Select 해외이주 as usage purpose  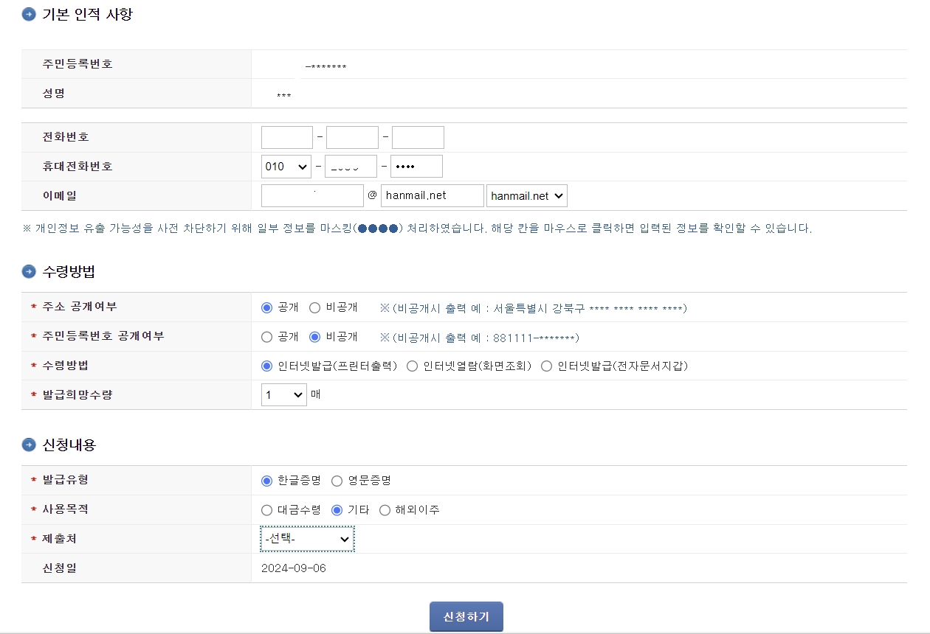[x=385, y=509]
